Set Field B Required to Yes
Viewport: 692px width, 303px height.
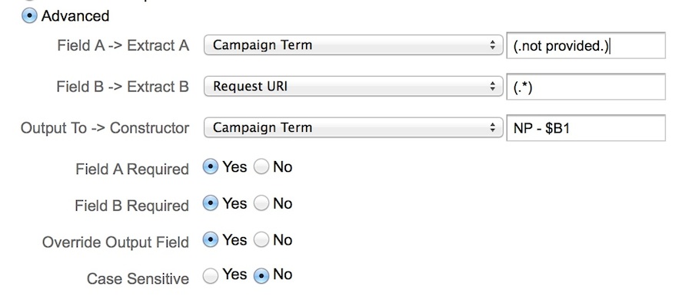click(x=210, y=203)
